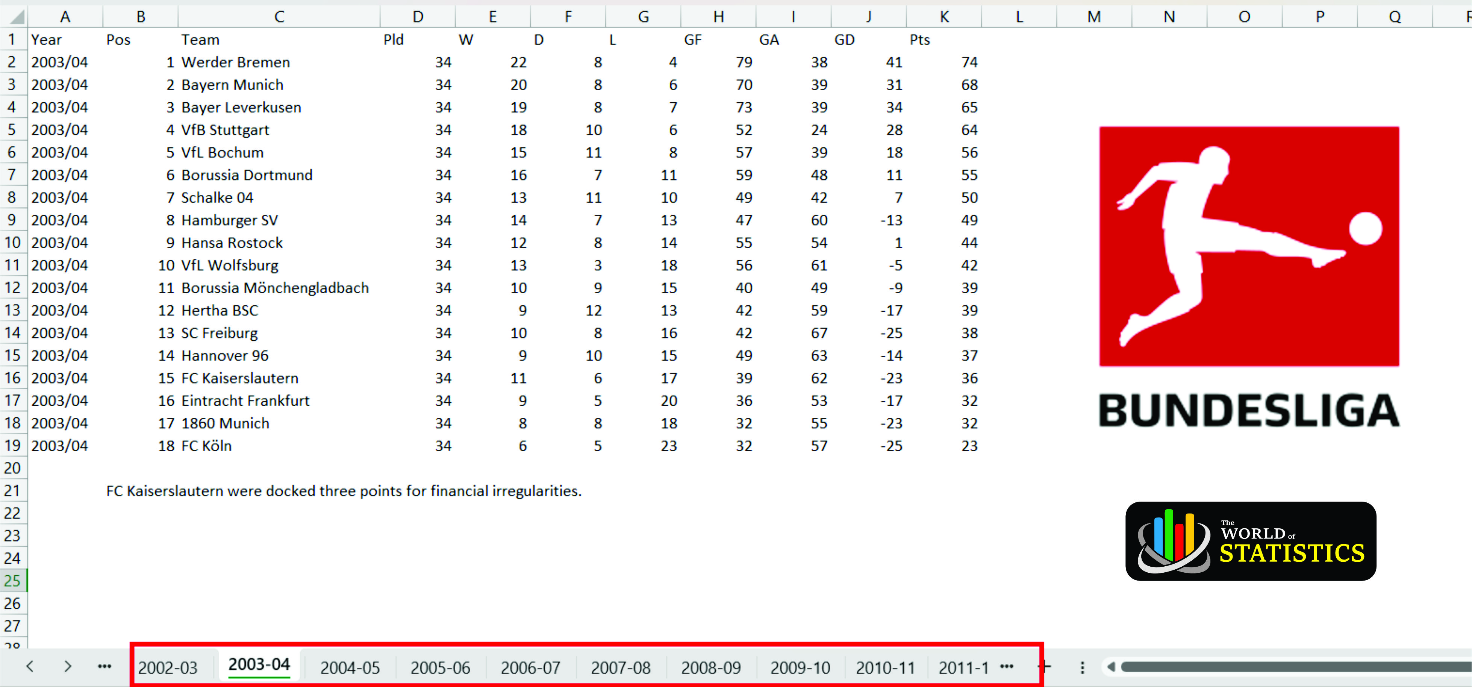Navigate sheets with the left arrow icon
1472x687 pixels.
point(30,666)
